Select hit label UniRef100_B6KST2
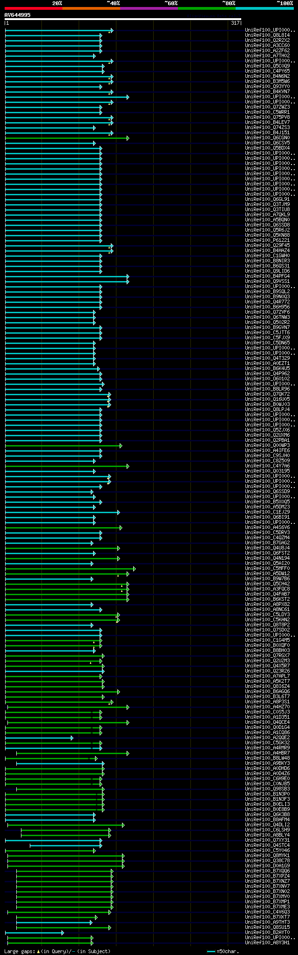This screenshot has width=298, height=955. 267,599
